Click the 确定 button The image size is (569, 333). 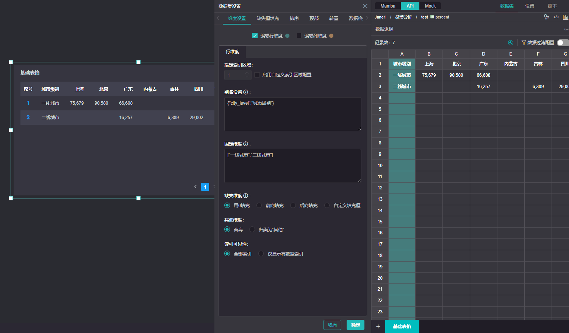click(355, 325)
